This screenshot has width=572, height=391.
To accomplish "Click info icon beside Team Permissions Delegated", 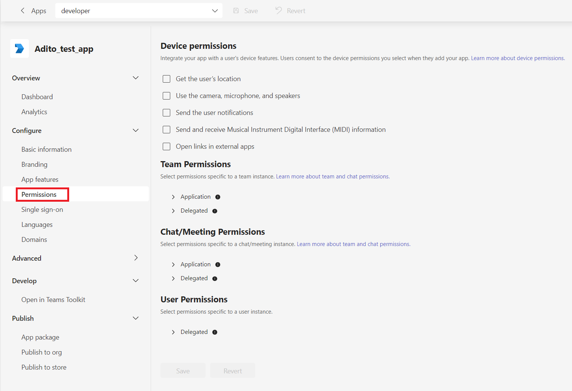I will [x=215, y=211].
